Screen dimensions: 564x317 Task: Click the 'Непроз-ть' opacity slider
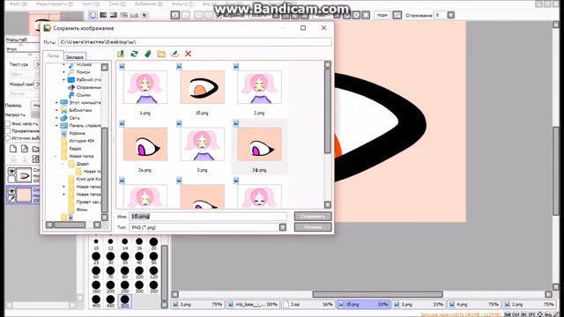35,114
